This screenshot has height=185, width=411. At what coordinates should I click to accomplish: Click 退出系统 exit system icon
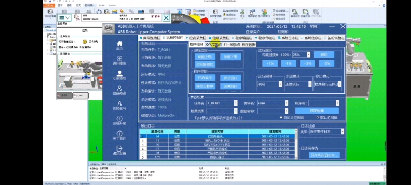[x=120, y=148]
